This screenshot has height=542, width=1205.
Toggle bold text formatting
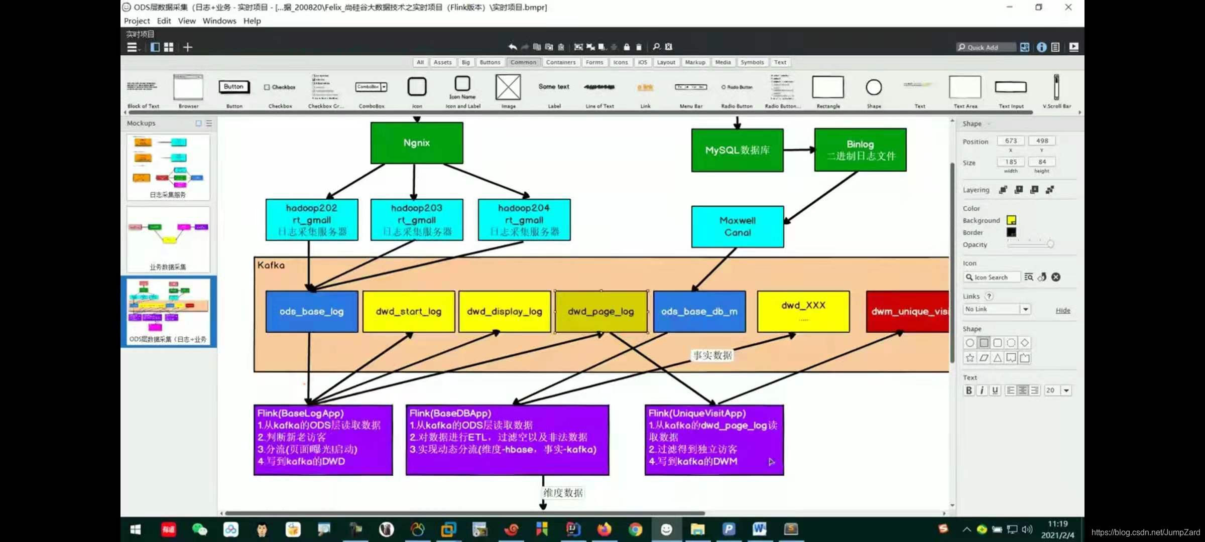point(969,390)
